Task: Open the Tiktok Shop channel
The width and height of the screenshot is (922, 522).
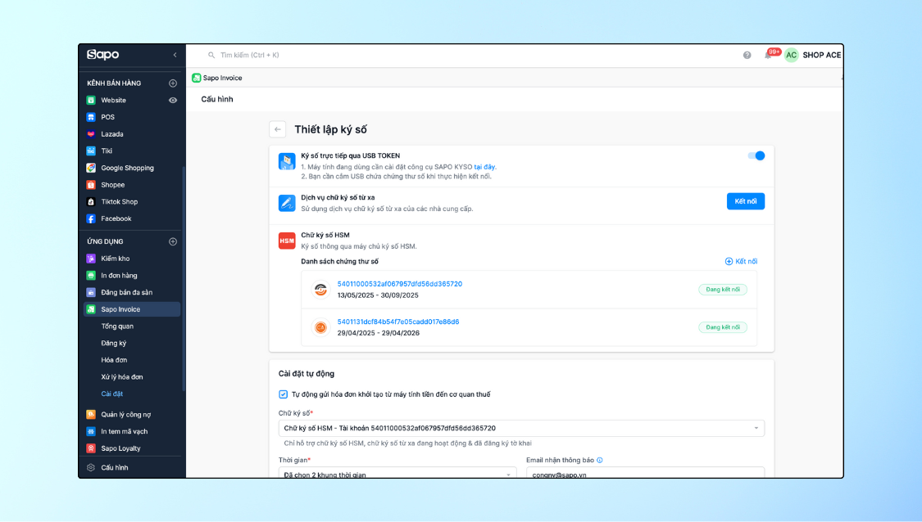Action: 119,202
